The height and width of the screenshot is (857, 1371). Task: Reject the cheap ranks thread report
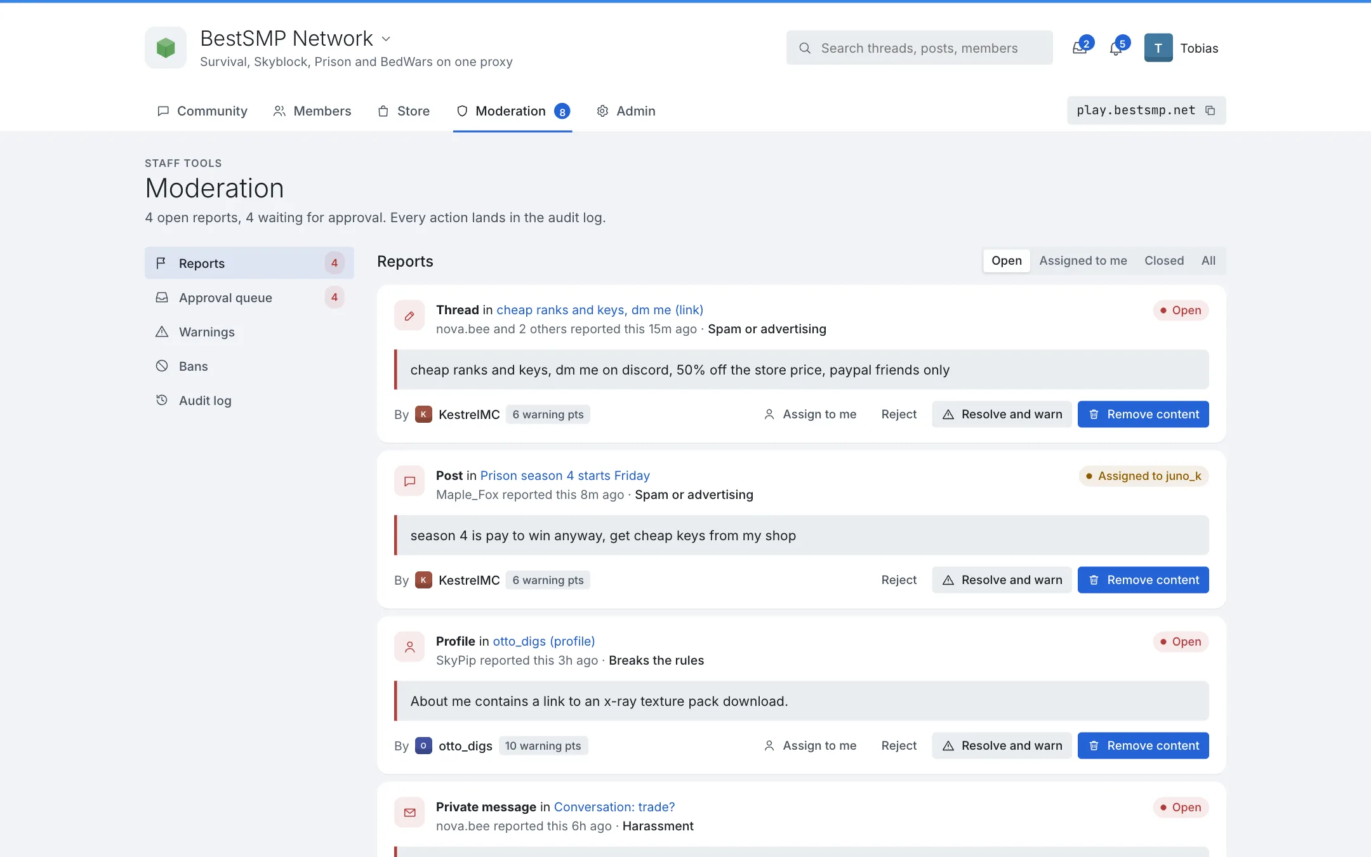899,414
